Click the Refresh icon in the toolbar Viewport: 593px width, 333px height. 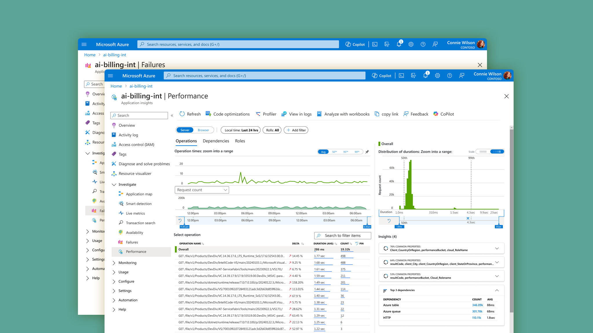click(x=182, y=114)
